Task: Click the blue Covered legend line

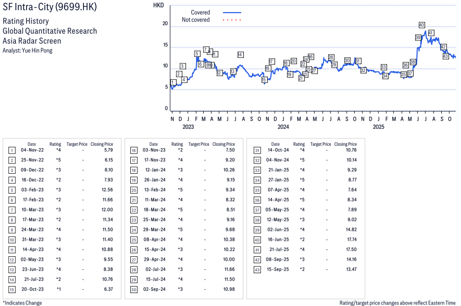Action: 232,13
